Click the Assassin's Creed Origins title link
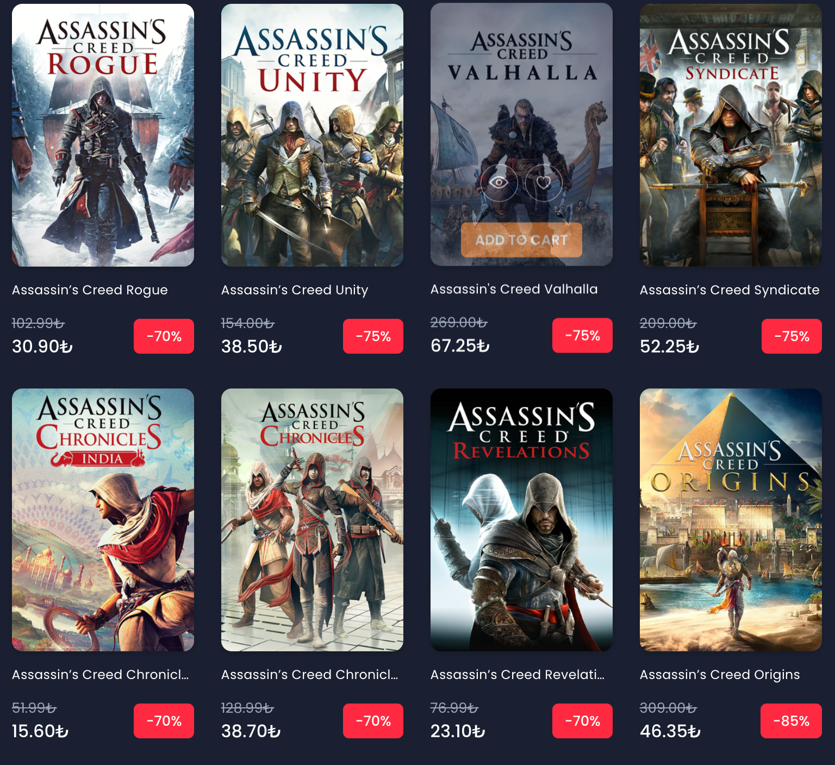The height and width of the screenshot is (765, 835). (720, 675)
